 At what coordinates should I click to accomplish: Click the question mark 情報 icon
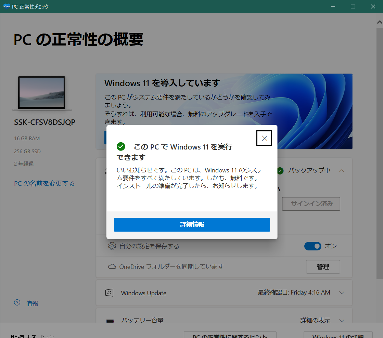coord(17,303)
